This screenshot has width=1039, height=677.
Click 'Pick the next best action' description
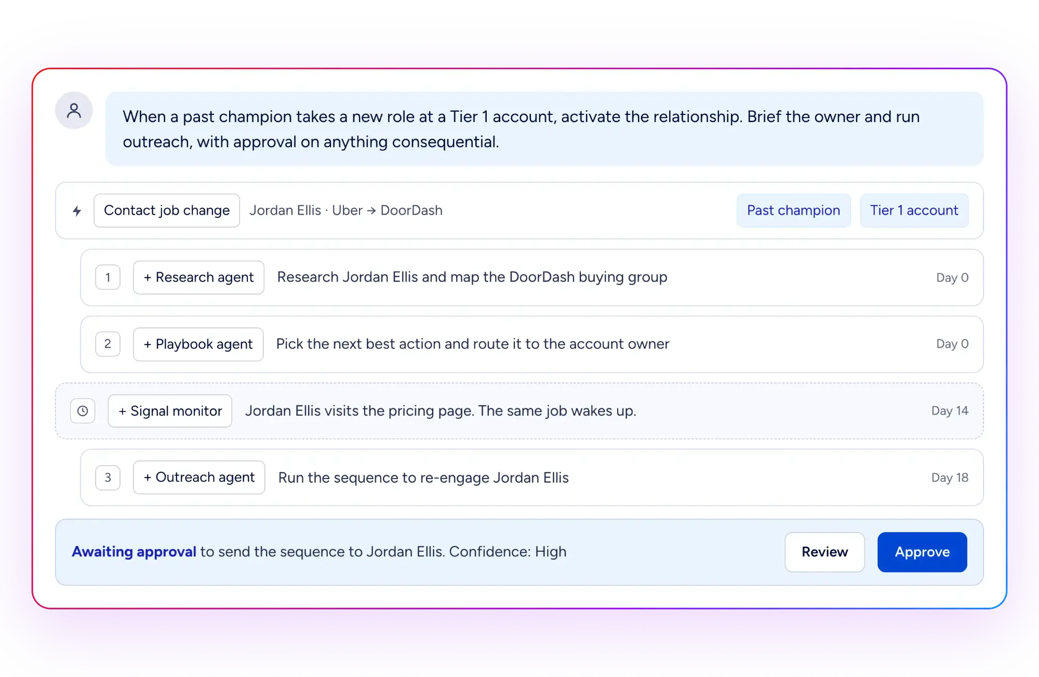point(473,344)
